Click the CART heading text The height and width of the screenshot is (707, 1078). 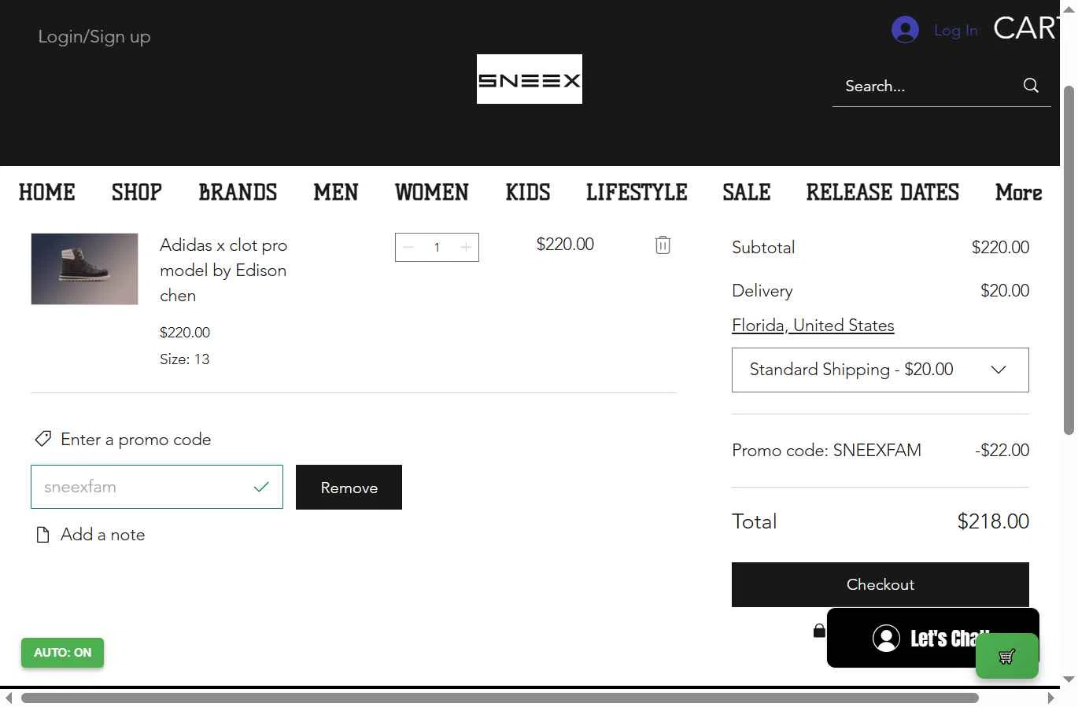[x=1026, y=28]
